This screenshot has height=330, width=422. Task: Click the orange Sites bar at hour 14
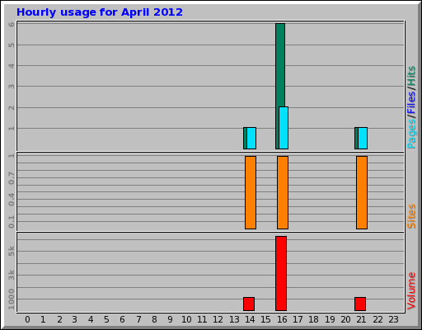pos(251,192)
